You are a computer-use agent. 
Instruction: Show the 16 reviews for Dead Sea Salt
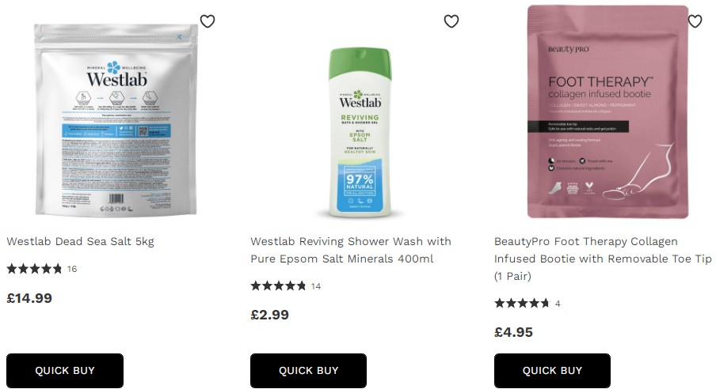click(x=72, y=269)
